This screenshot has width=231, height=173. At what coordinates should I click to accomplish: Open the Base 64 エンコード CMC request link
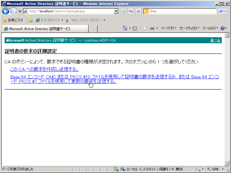coord(114,79)
